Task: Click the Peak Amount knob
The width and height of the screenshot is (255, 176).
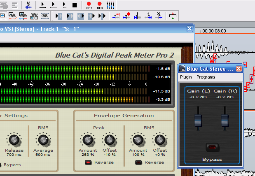Action: 88,140
